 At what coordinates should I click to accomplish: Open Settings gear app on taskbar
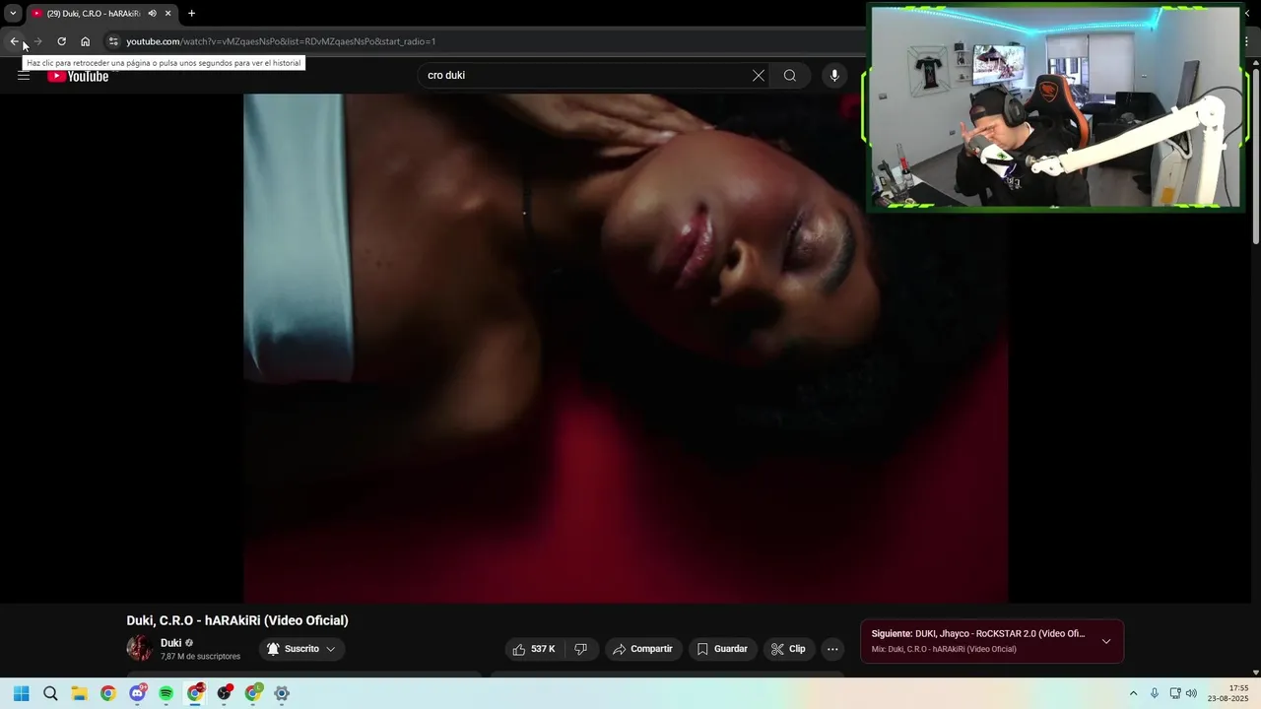tap(282, 693)
